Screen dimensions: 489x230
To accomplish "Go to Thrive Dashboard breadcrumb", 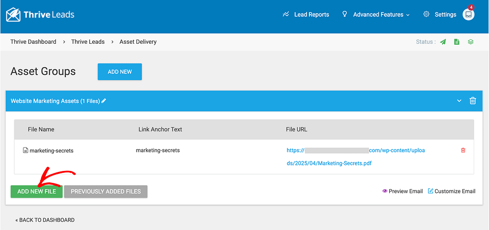I will [x=33, y=41].
